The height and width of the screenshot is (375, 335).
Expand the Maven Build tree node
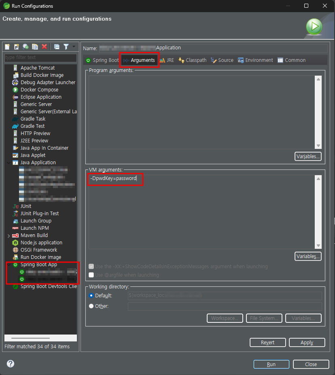pyautogui.click(x=9, y=235)
